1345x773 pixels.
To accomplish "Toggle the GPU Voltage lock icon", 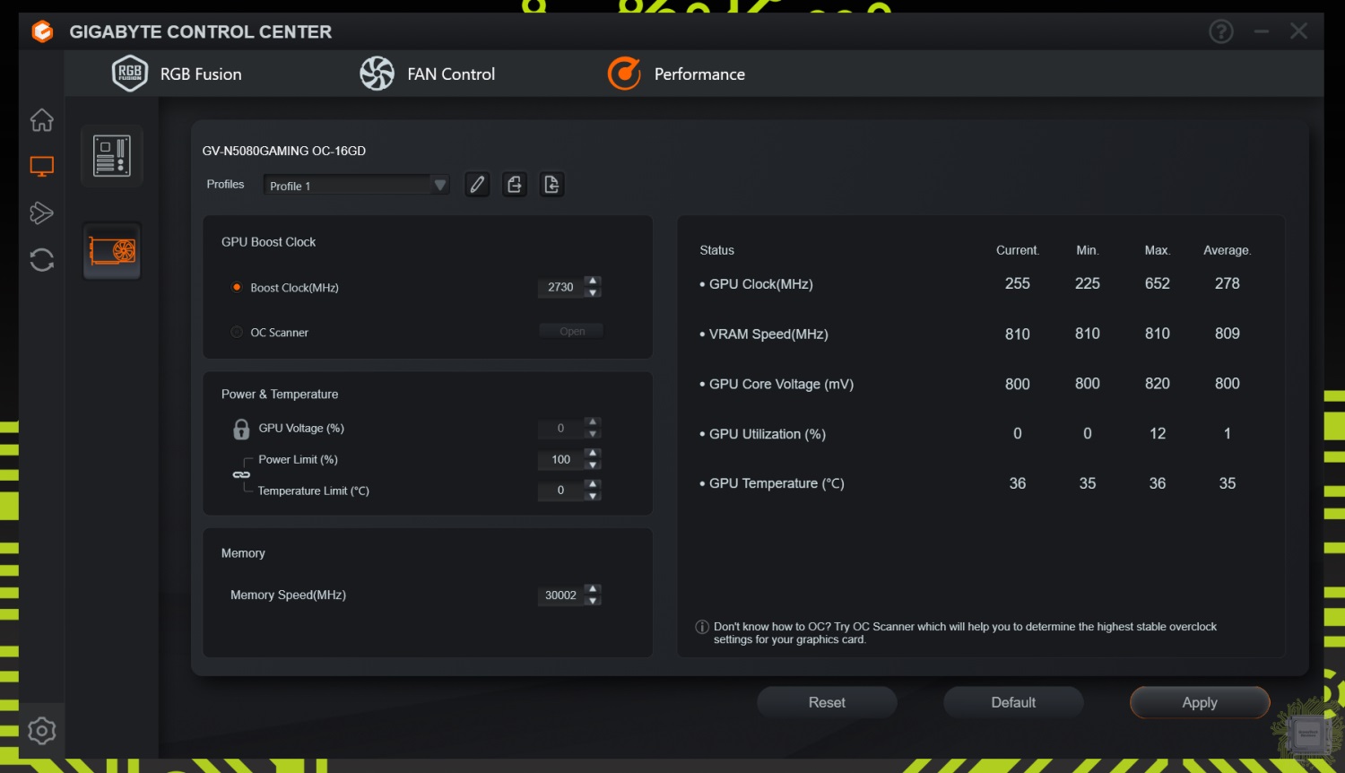I will 241,429.
